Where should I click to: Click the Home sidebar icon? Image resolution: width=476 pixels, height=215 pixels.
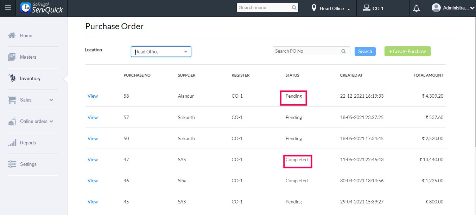pyautogui.click(x=12, y=35)
